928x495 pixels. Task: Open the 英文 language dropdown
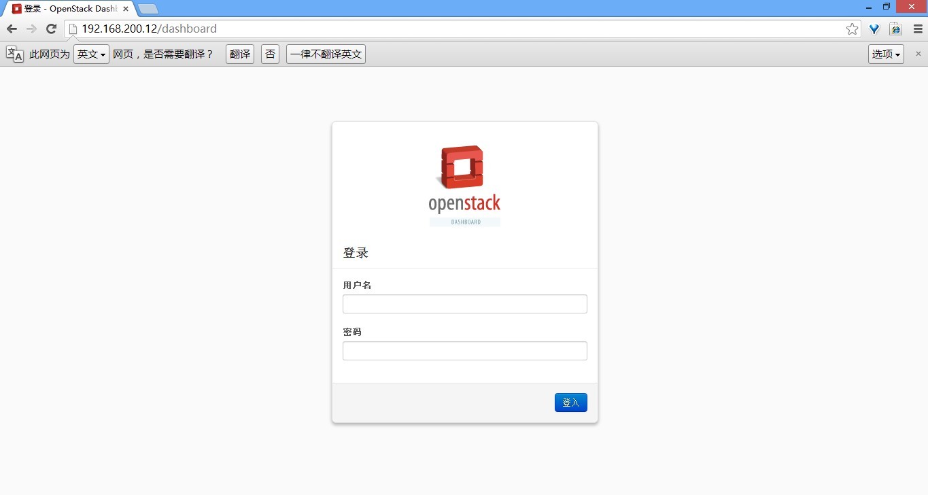(91, 54)
